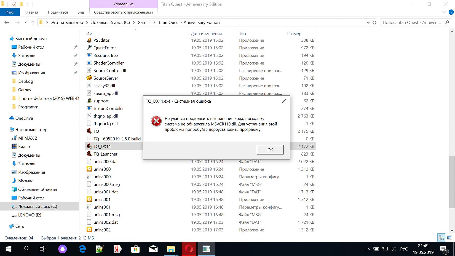Viewport: 455px width, 256px height.
Task: Refresh the current folder view
Action: point(374,23)
